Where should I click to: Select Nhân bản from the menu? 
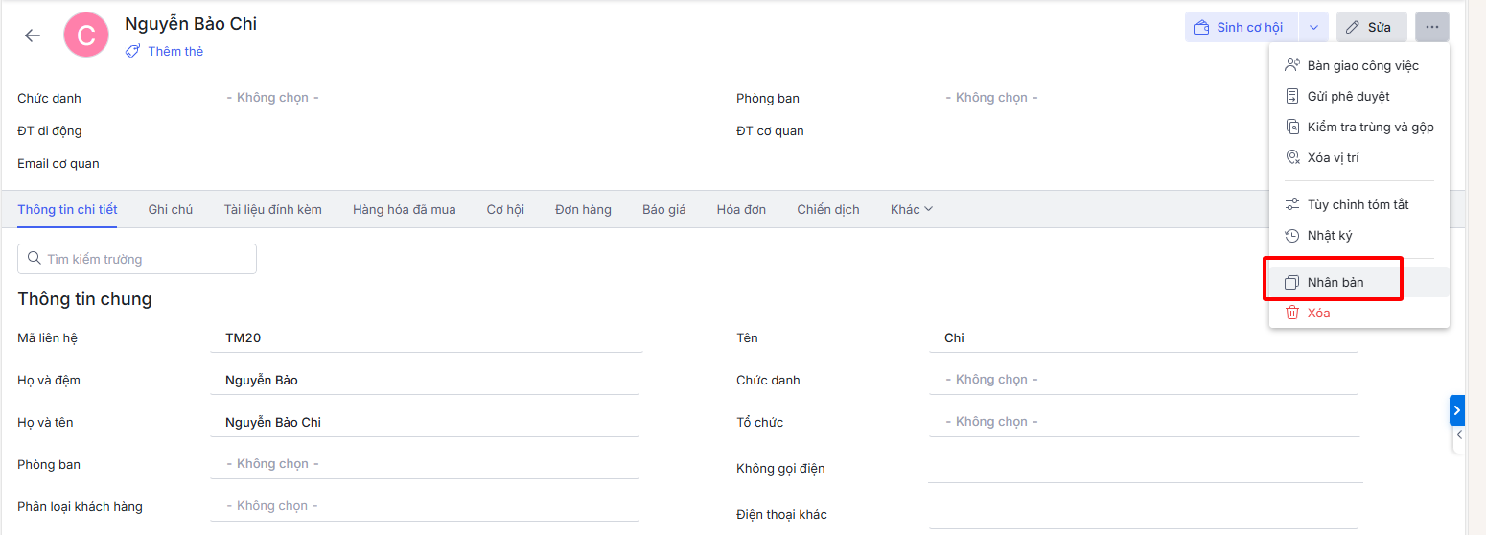click(1335, 283)
